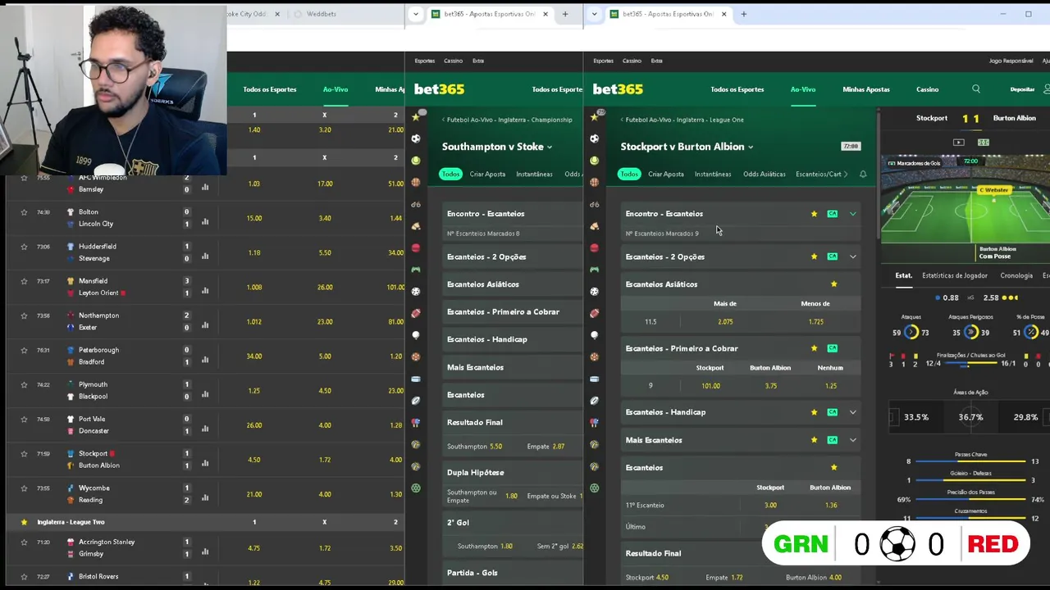Select golf ball icon in Stockport window sidebar
Screen dimensions: 1050x590
[594, 335]
